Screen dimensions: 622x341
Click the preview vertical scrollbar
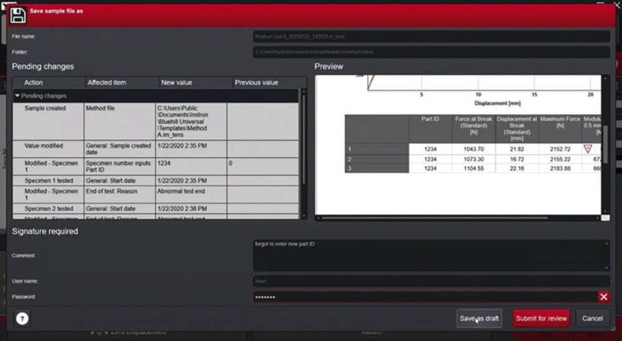605,145
